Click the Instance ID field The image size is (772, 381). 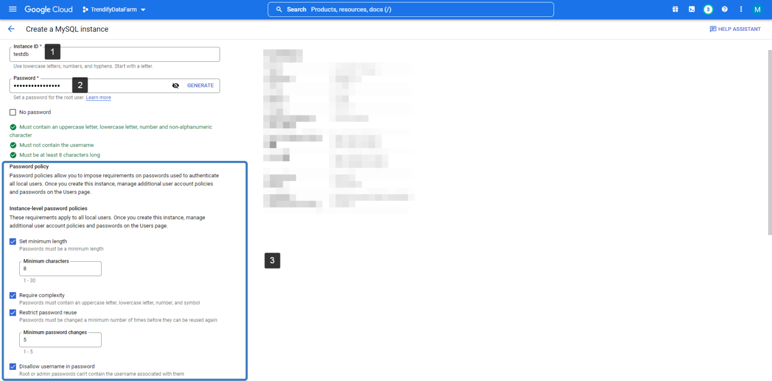coord(115,54)
